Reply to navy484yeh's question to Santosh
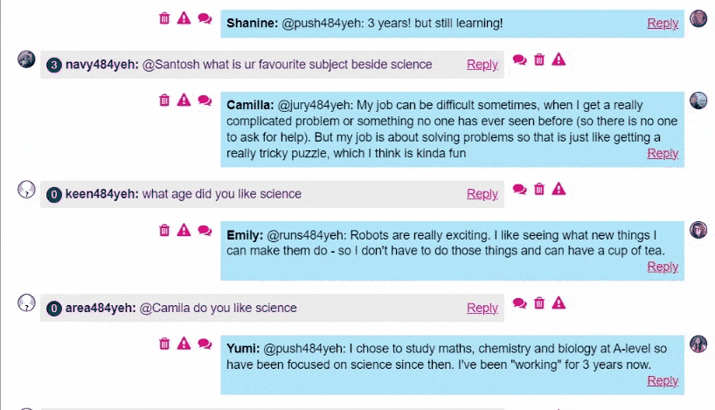The height and width of the screenshot is (410, 715). [482, 65]
